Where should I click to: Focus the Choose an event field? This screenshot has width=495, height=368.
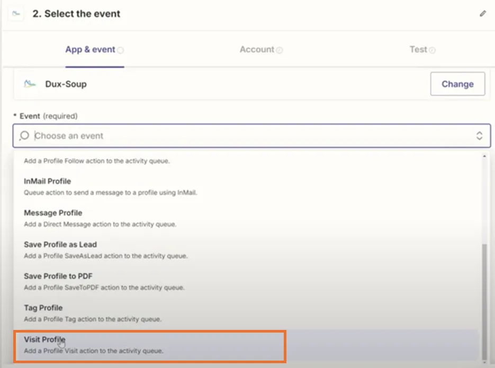[251, 135]
